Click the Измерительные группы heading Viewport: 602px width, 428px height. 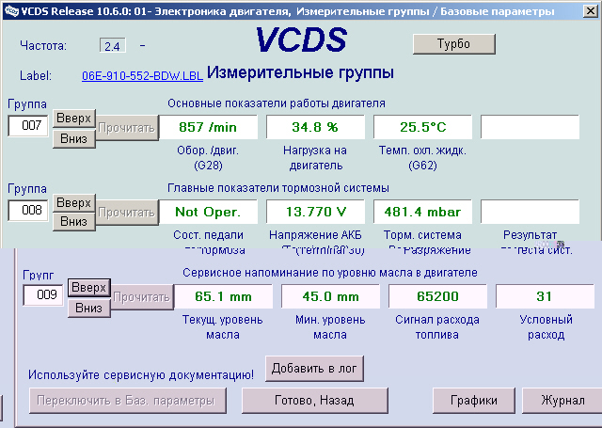[300, 72]
